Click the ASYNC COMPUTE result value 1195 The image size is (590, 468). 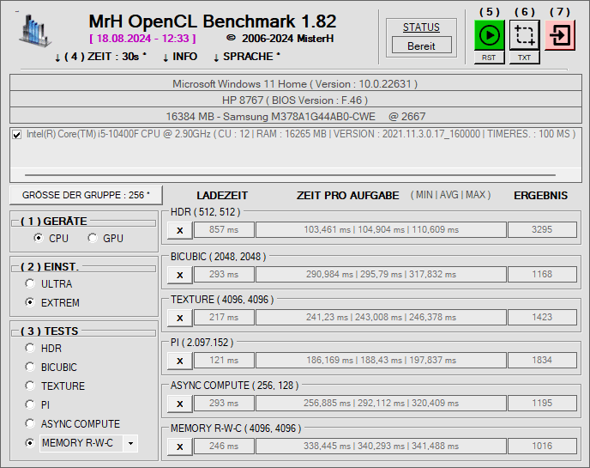542,403
